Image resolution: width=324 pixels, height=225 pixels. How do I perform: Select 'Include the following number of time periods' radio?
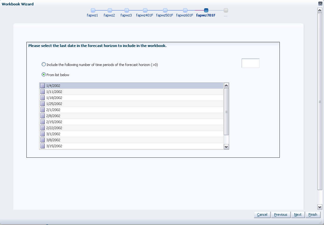pos(44,64)
